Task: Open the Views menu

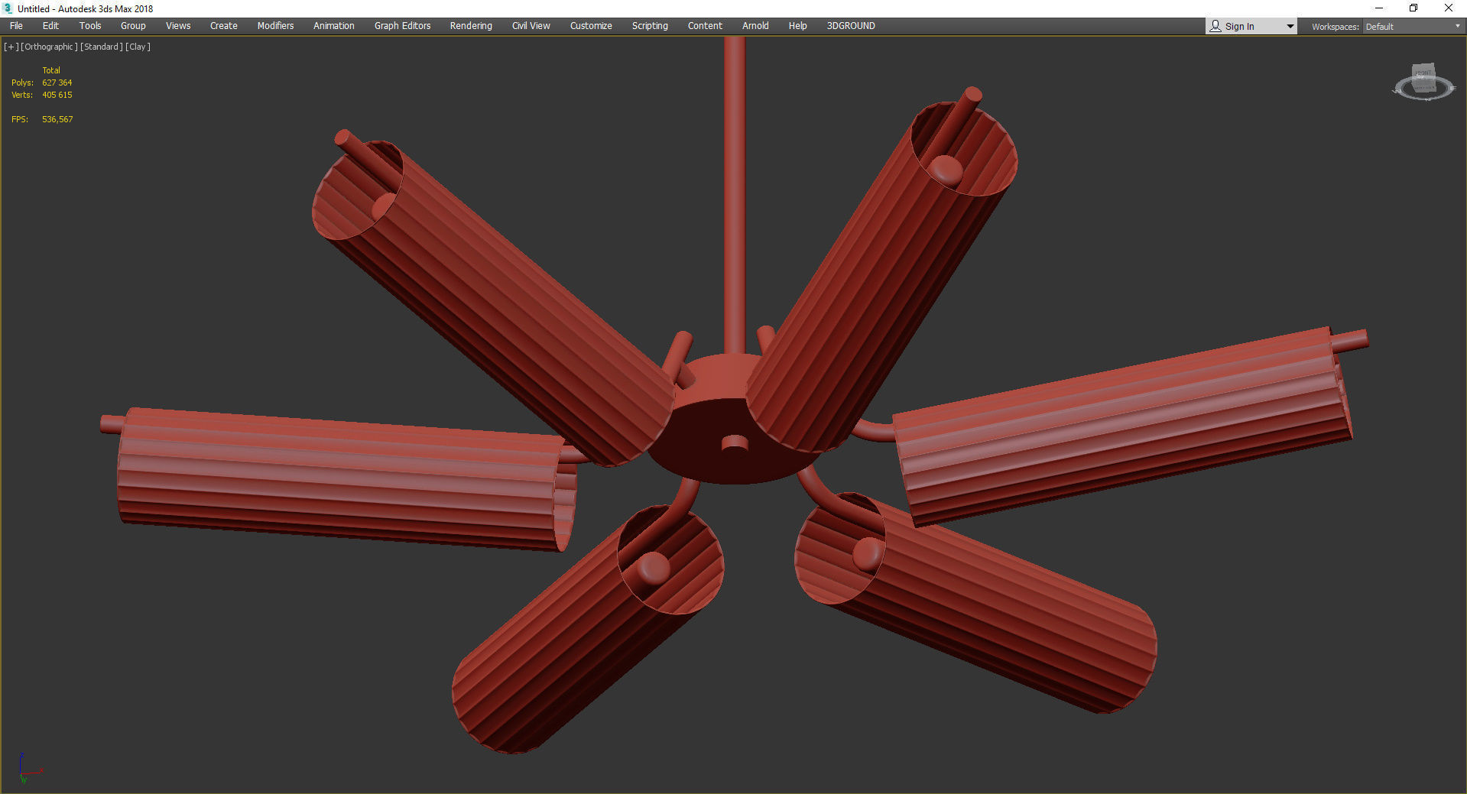Action: pos(178,26)
